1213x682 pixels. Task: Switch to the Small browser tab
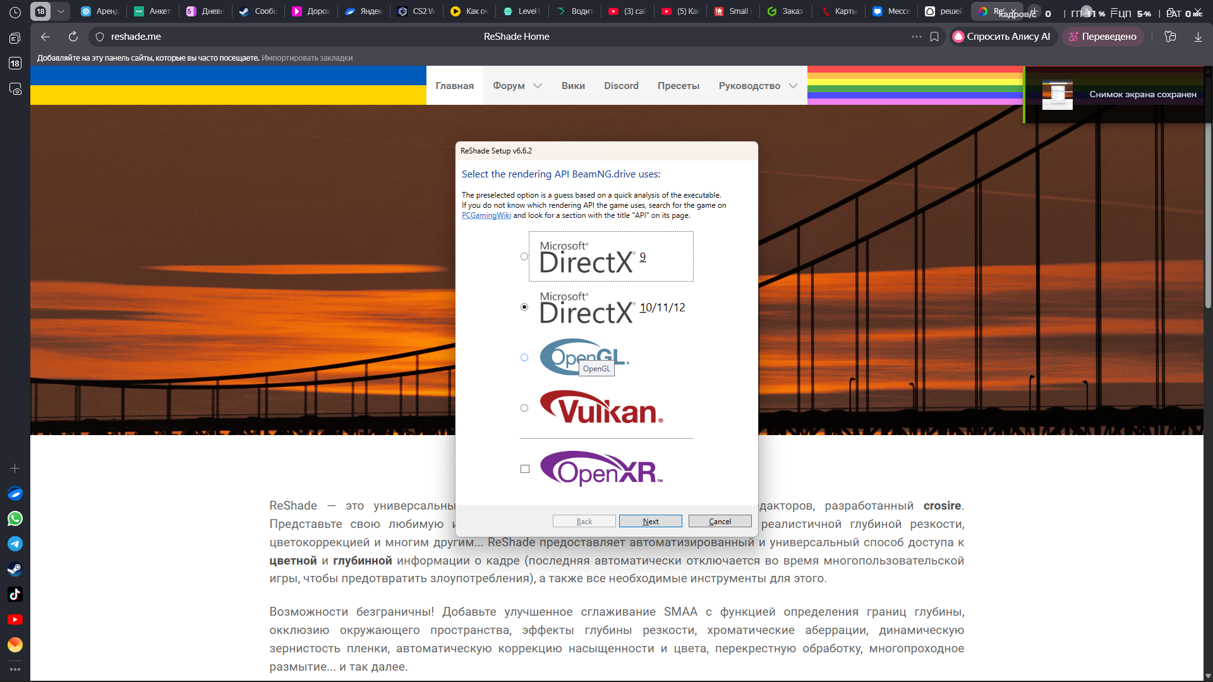pos(732,11)
